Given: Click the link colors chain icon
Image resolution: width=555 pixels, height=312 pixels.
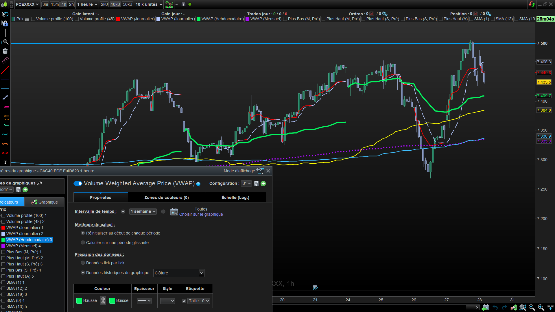Looking at the screenshot, I should pyautogui.click(x=103, y=301).
